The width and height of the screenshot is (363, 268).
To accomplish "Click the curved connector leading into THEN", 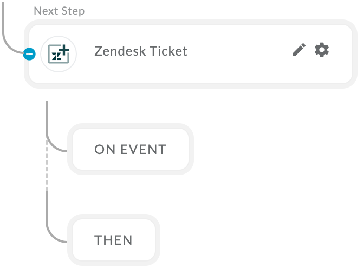I will (x=56, y=233).
